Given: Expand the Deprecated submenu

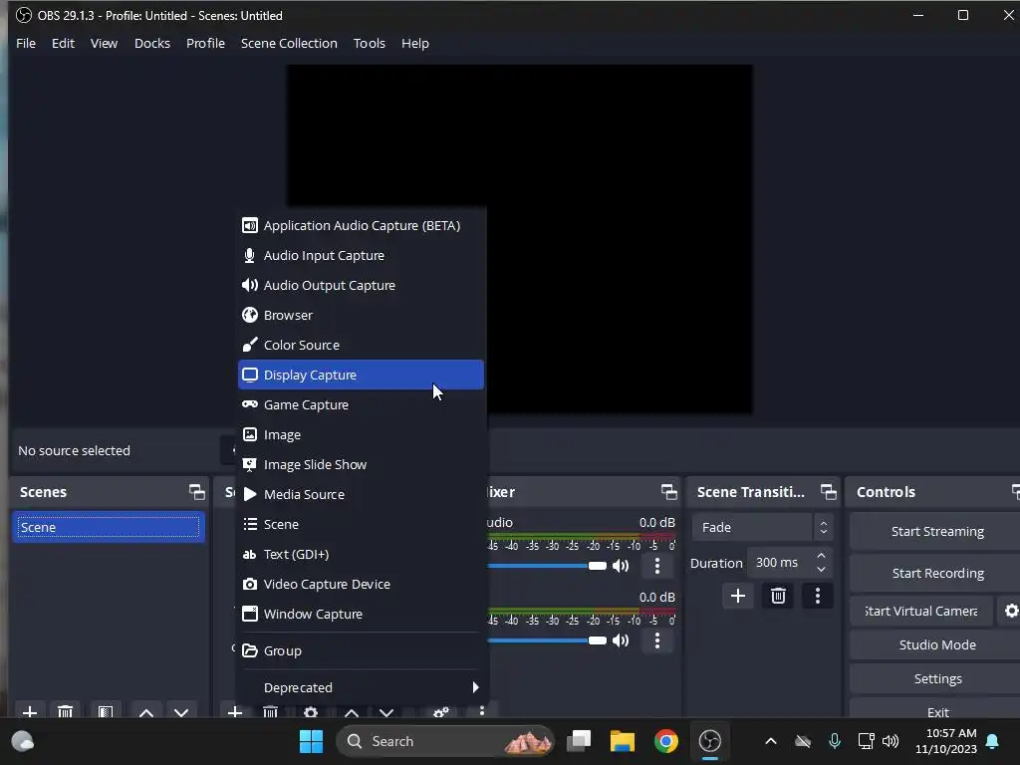Looking at the screenshot, I should [361, 687].
